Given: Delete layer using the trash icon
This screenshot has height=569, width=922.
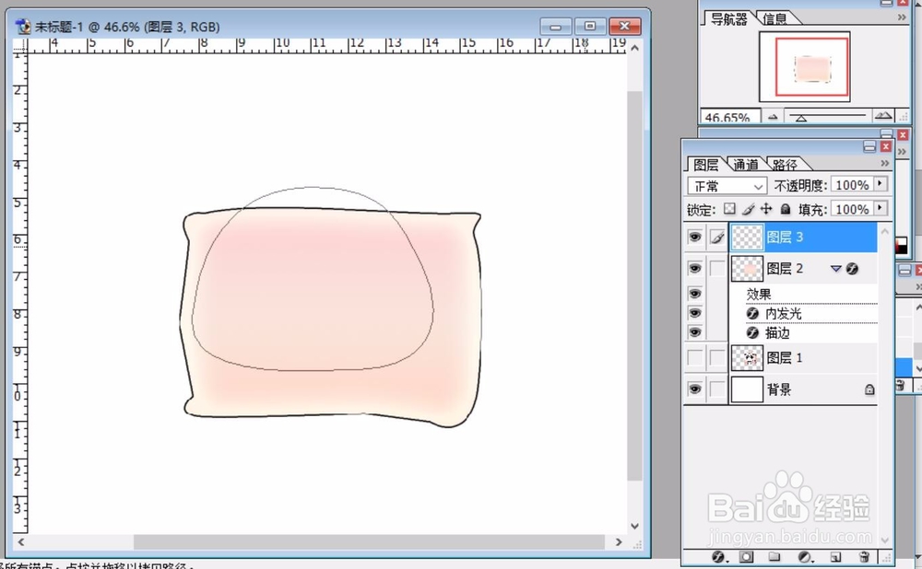Looking at the screenshot, I should click(864, 557).
